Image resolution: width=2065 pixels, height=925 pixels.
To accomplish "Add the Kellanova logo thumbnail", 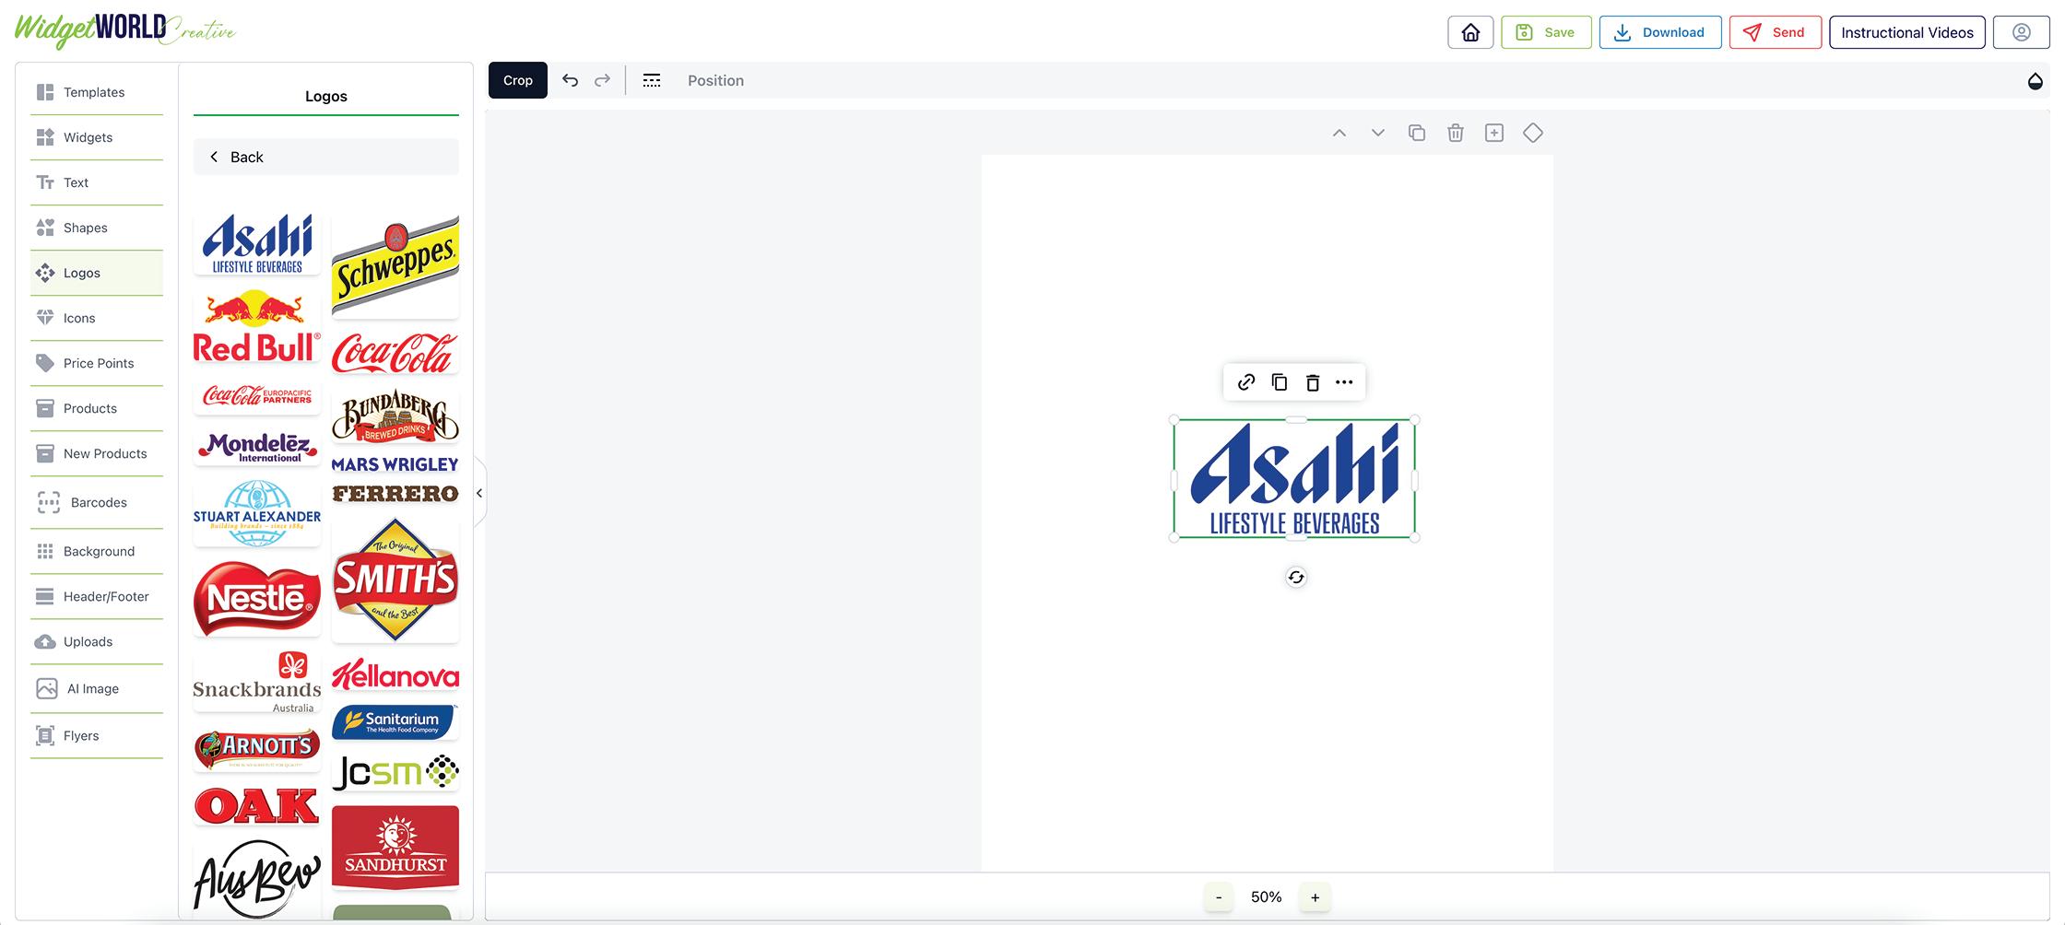I will pyautogui.click(x=395, y=675).
